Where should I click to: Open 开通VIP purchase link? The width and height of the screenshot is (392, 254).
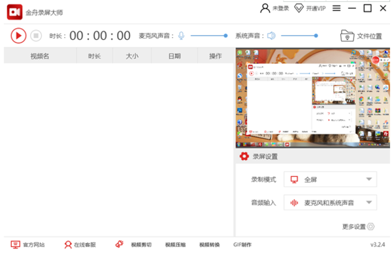pyautogui.click(x=316, y=8)
